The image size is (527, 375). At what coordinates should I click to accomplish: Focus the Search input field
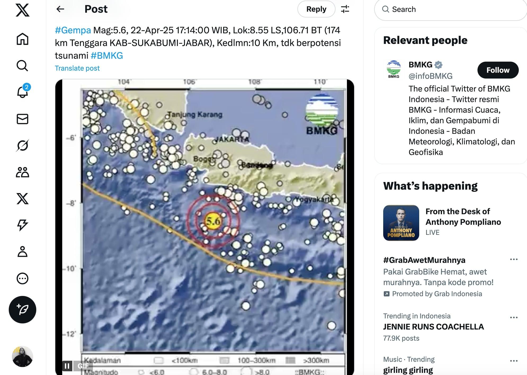click(x=450, y=10)
